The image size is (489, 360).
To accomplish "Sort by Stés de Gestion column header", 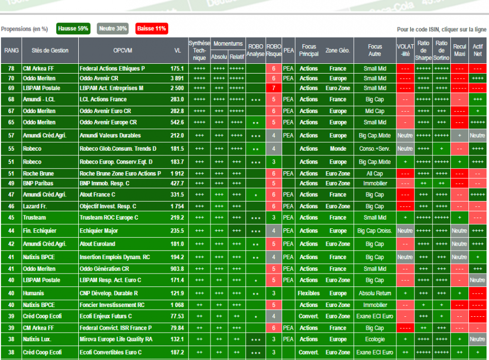I will [x=50, y=50].
